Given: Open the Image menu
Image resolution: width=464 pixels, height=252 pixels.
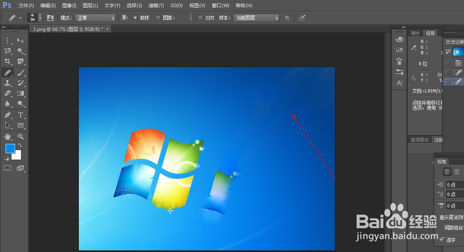Looking at the screenshot, I should 69,6.
